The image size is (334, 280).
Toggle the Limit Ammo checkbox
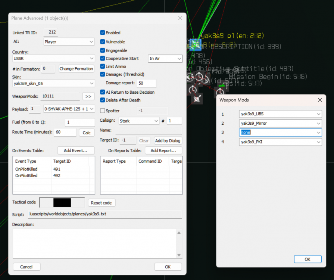103,66
